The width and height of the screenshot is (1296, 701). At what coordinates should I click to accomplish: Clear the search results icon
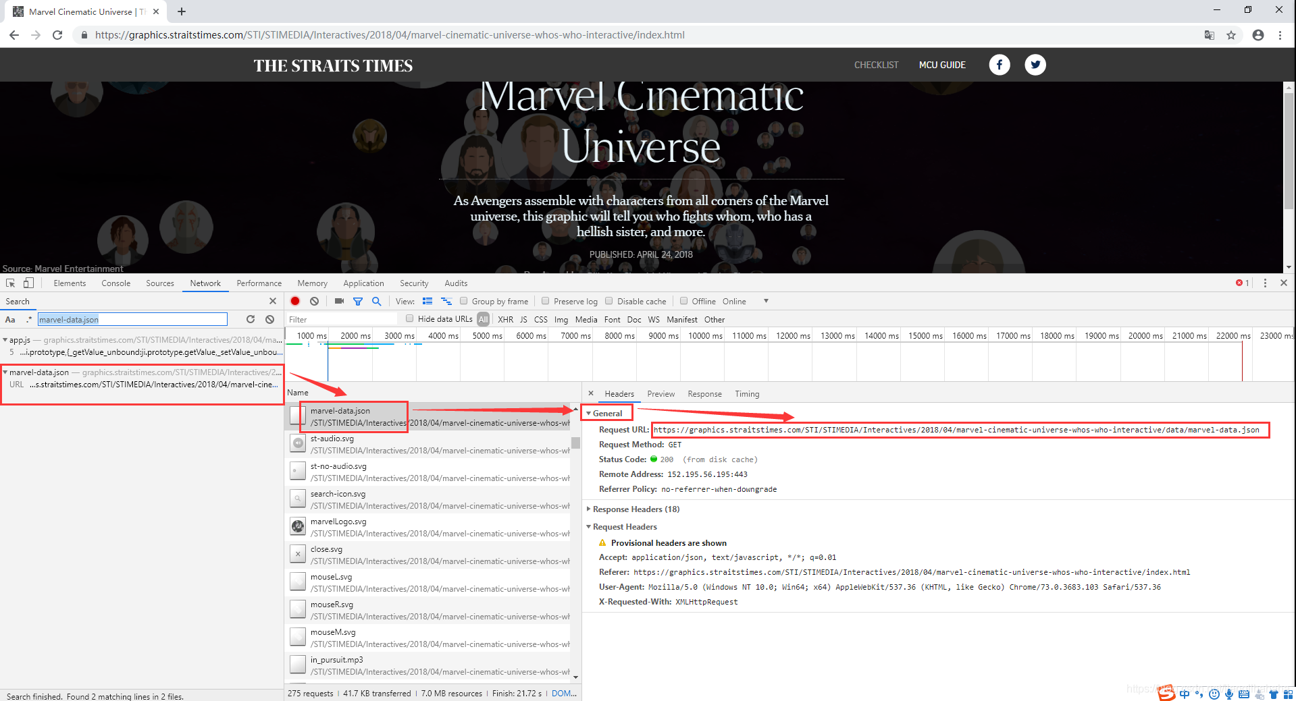[x=270, y=319]
